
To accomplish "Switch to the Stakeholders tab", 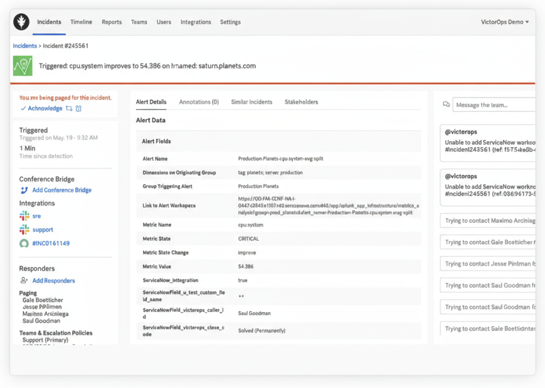I will [x=301, y=102].
